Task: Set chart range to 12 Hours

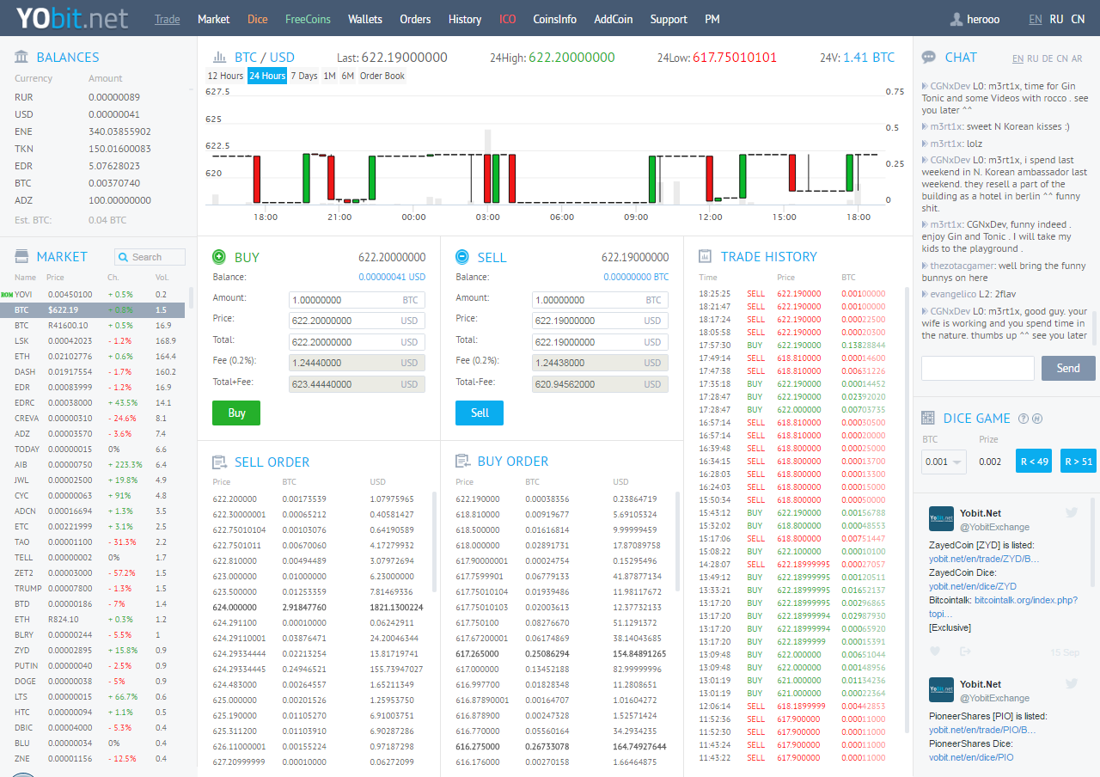Action: click(x=225, y=76)
